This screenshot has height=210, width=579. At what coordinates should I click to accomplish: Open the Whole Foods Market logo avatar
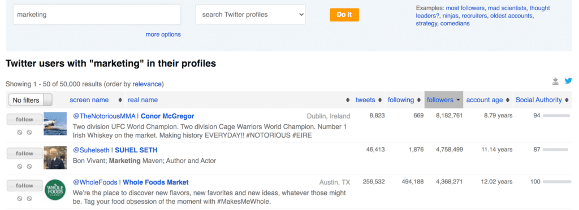[55, 190]
